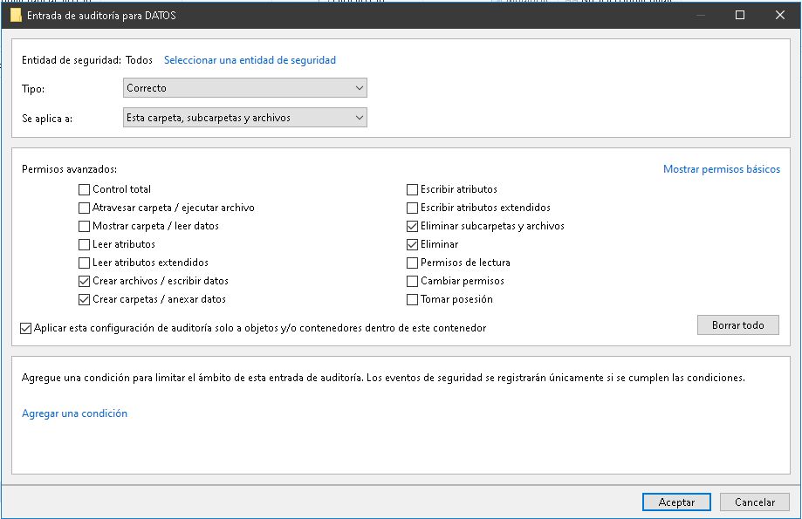
Task: Check Atravesar carpeta / ejecutar archivo
Action: click(85, 208)
